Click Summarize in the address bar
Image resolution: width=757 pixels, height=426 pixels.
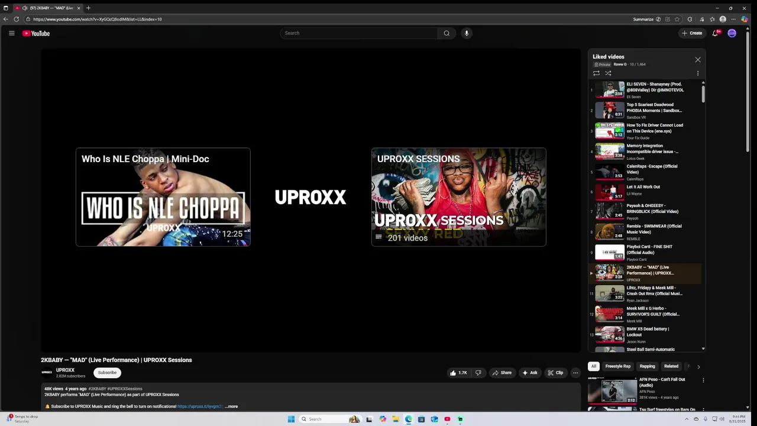click(647, 19)
